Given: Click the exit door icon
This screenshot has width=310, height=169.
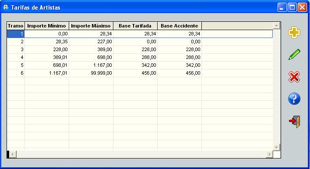Looking at the screenshot, I should pos(295,122).
